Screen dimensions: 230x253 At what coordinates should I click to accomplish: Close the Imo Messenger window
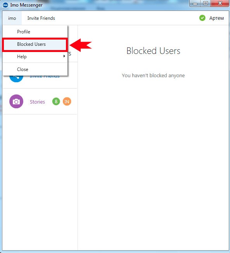pos(220,3)
